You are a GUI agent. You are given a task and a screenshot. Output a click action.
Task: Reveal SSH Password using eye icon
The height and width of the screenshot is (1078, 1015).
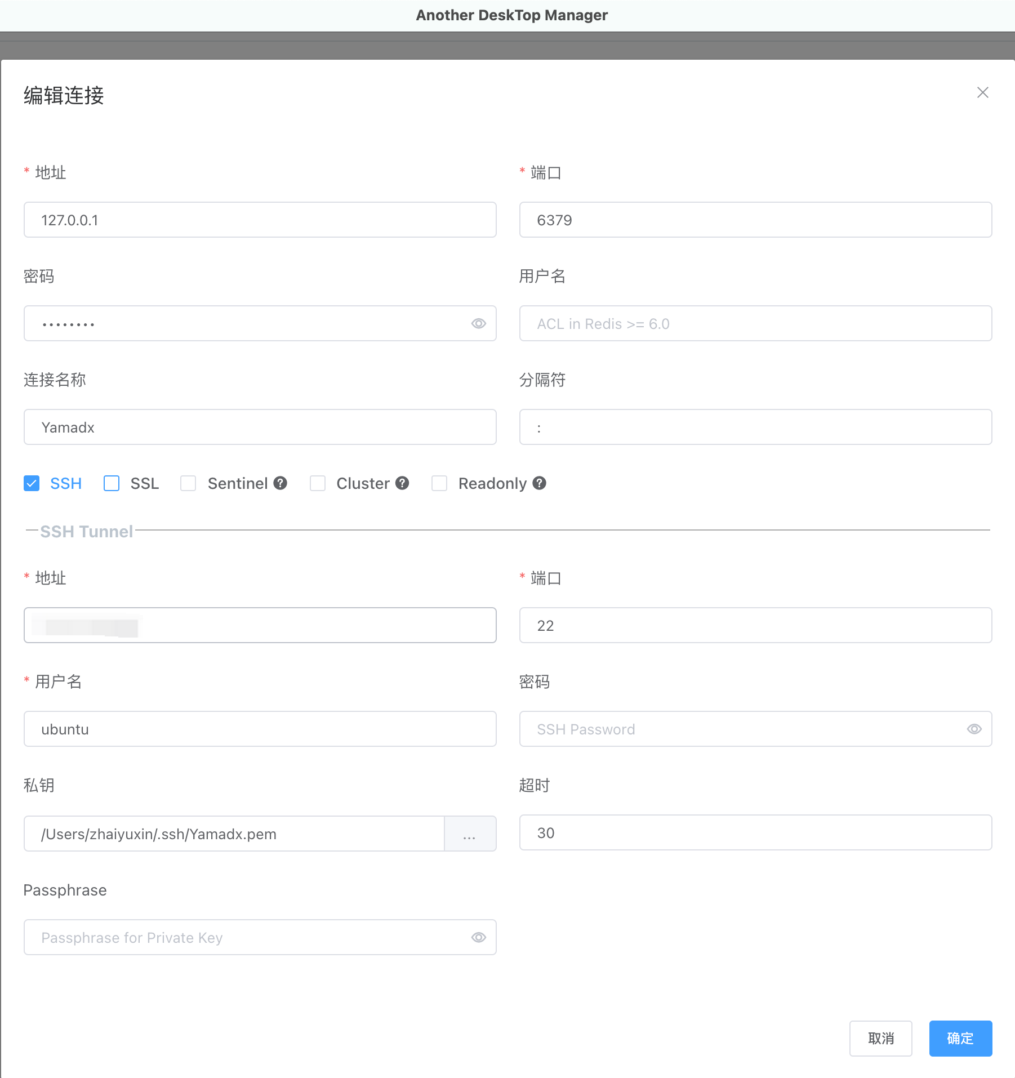click(974, 729)
